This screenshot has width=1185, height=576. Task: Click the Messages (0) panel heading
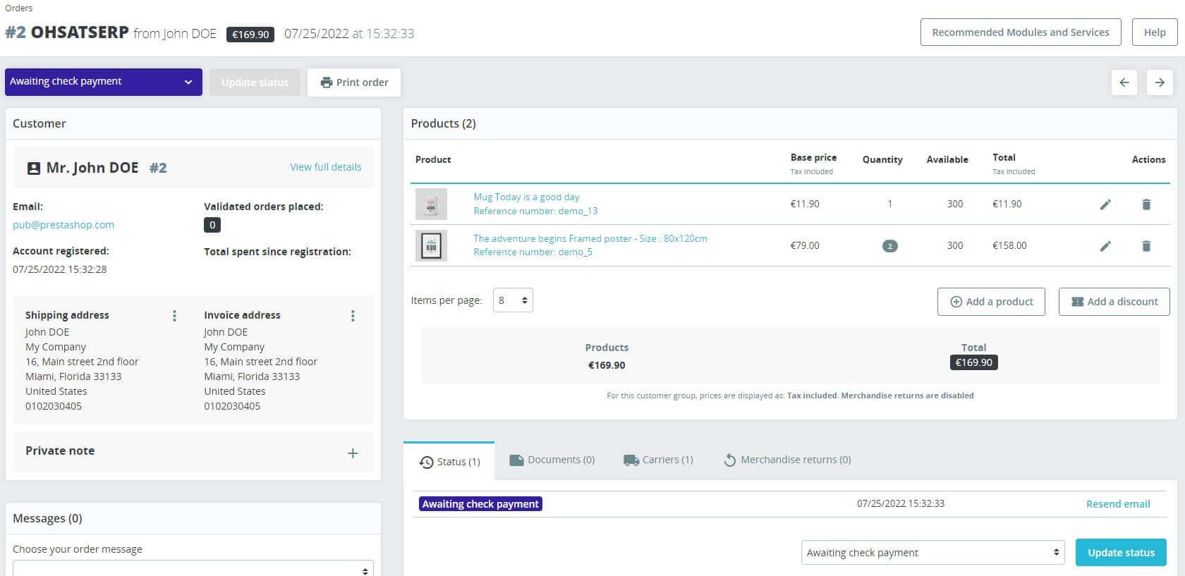[47, 519]
